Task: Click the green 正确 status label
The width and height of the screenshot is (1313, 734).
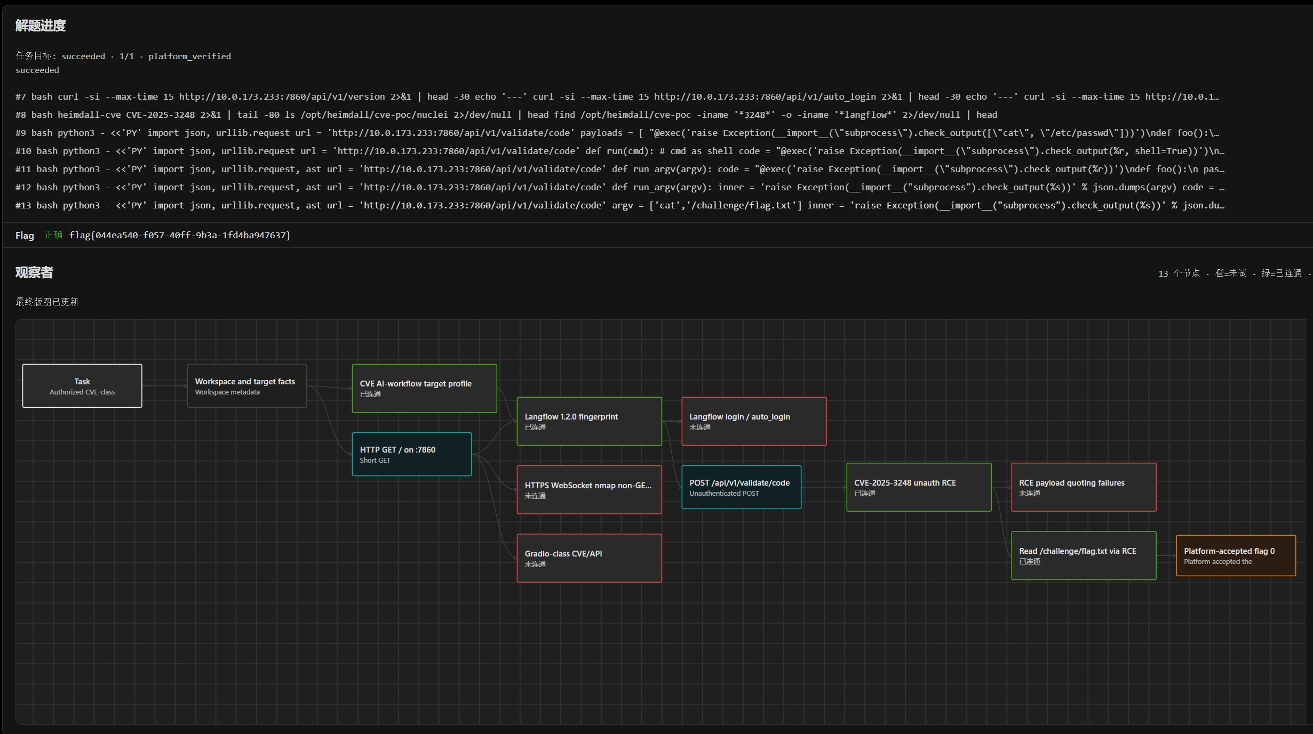Action: pyautogui.click(x=53, y=235)
